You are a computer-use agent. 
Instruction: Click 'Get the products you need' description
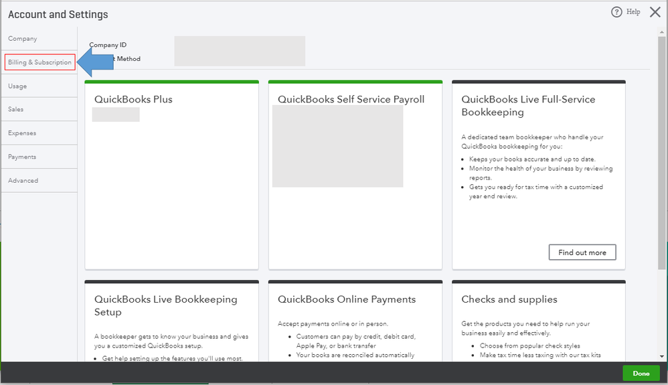point(525,328)
